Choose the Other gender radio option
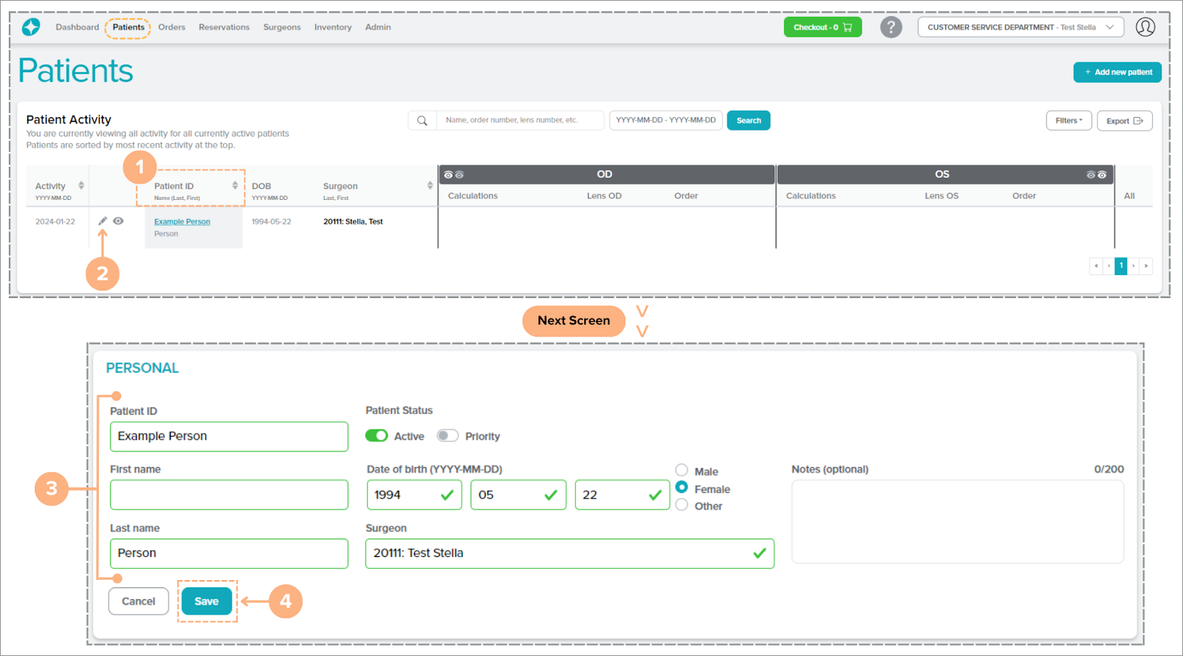The height and width of the screenshot is (656, 1183). click(x=682, y=505)
